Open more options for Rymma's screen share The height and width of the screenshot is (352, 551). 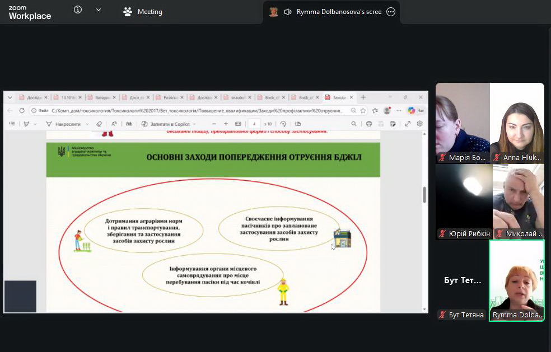coord(391,12)
